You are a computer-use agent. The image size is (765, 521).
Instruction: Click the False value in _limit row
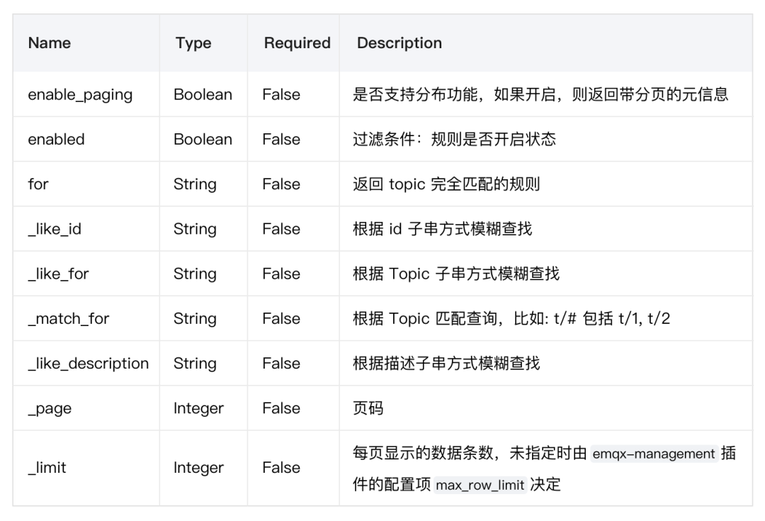click(280, 468)
